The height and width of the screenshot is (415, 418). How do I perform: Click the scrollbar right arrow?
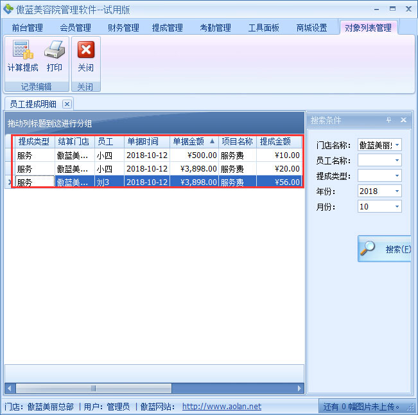(x=299, y=388)
